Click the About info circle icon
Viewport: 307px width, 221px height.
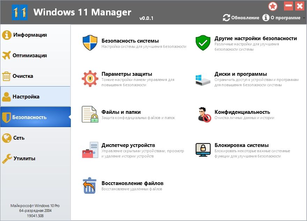pyautogui.click(x=266, y=18)
